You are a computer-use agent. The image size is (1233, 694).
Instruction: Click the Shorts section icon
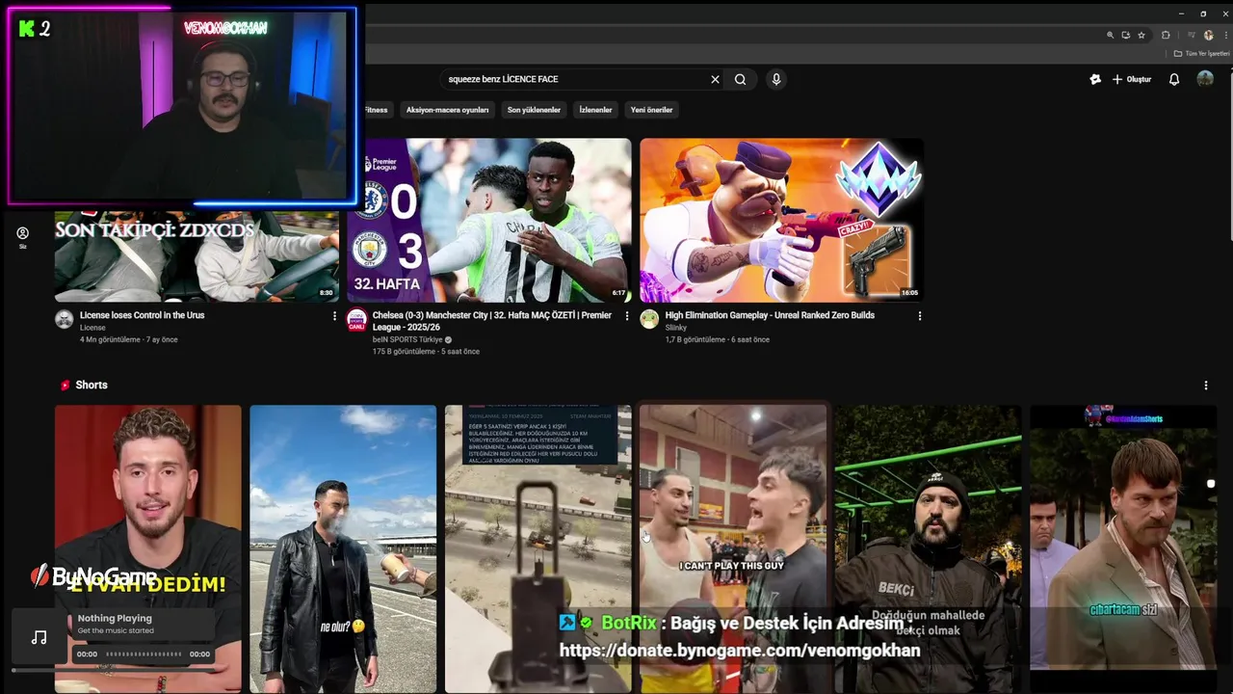[66, 386]
